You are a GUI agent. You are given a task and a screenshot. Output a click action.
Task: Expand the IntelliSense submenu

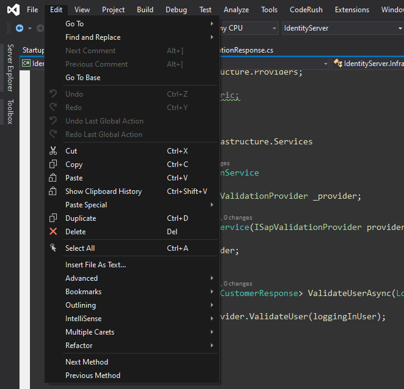tap(132, 319)
